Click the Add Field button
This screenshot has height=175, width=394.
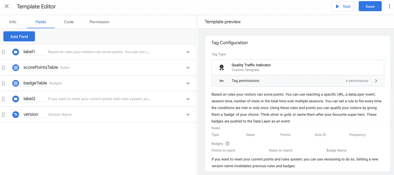pos(19,36)
